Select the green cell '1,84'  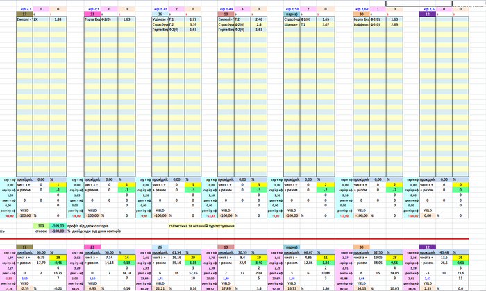click(x=326, y=263)
